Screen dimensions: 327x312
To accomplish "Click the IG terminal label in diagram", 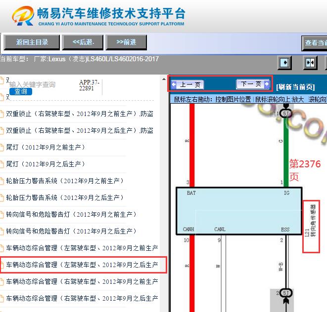I will pos(286,193).
